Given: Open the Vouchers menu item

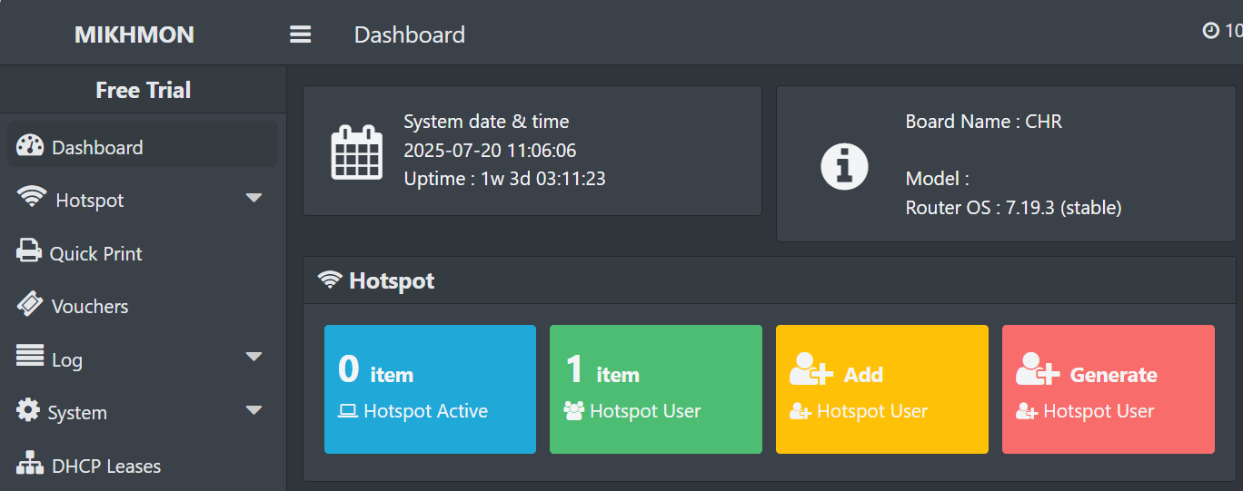Looking at the screenshot, I should [x=143, y=306].
